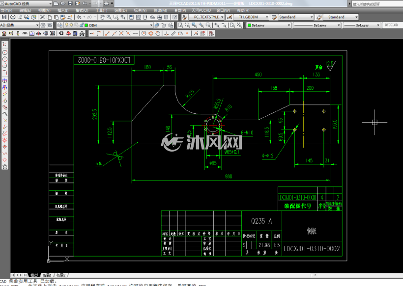Expand the AutoCAD 经典 workspace dropdown in title bar
Screen dimensions: 403x286
click(x=50, y=3)
